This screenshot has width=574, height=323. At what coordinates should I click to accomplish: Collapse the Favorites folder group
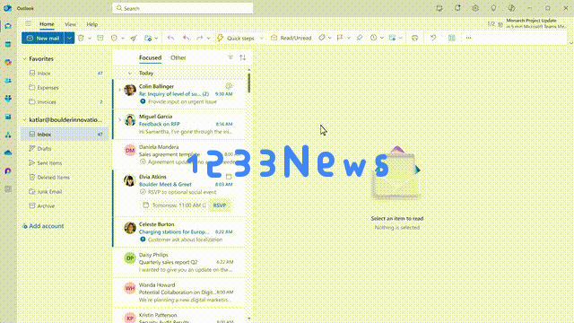point(24,58)
